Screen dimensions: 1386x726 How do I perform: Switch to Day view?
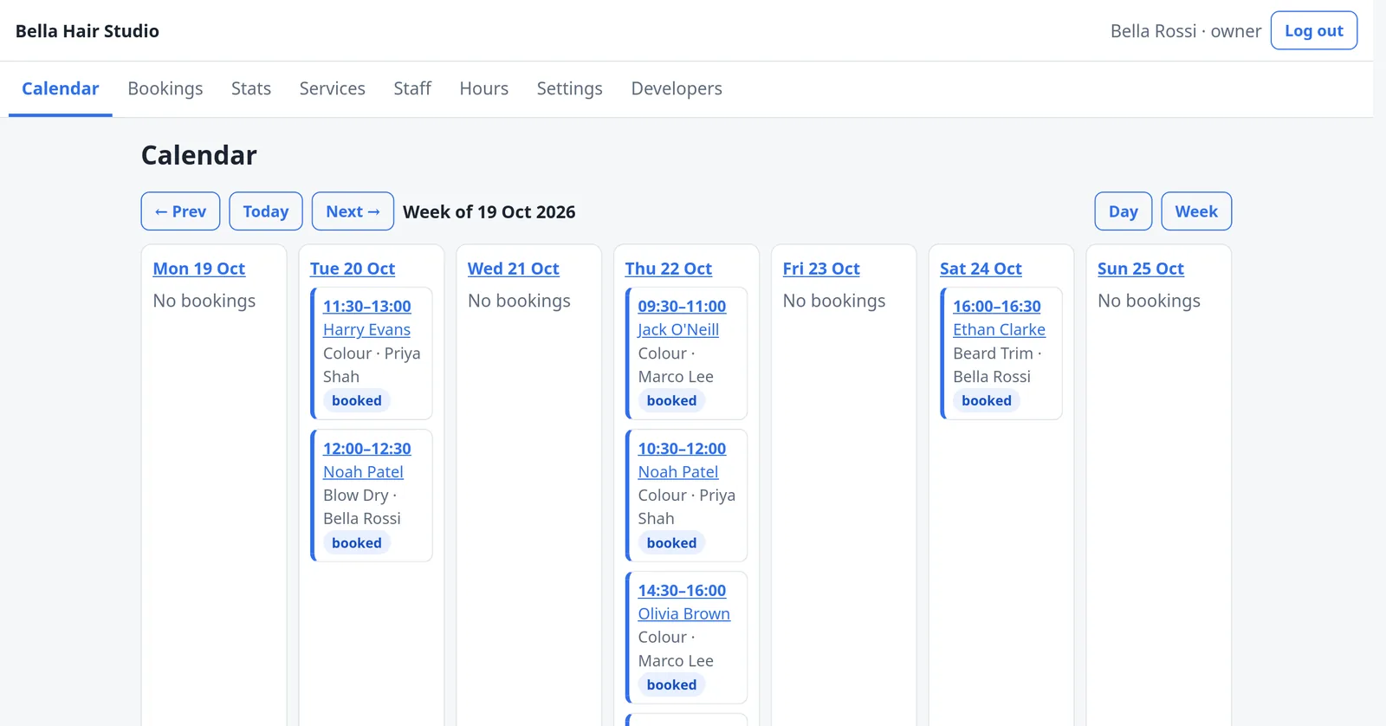point(1123,211)
